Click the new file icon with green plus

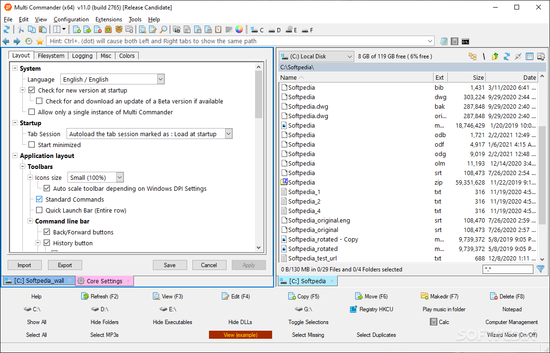coord(76,30)
